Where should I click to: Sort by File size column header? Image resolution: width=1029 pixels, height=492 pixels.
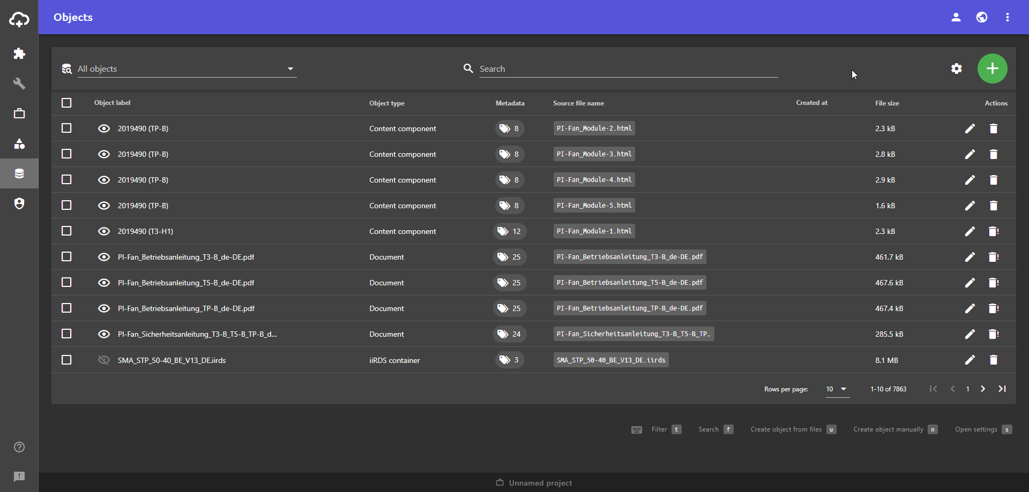(887, 103)
